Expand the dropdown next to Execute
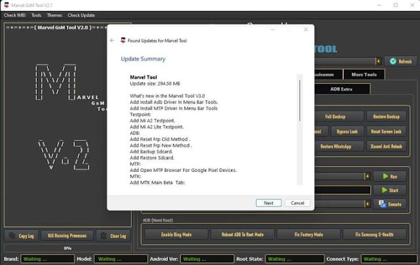Viewport: 420px width, 265px height. [x=367, y=204]
